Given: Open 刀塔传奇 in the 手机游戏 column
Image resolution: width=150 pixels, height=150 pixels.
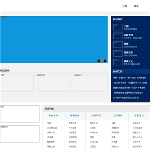Looking at the screenshot, I should tap(137, 142).
